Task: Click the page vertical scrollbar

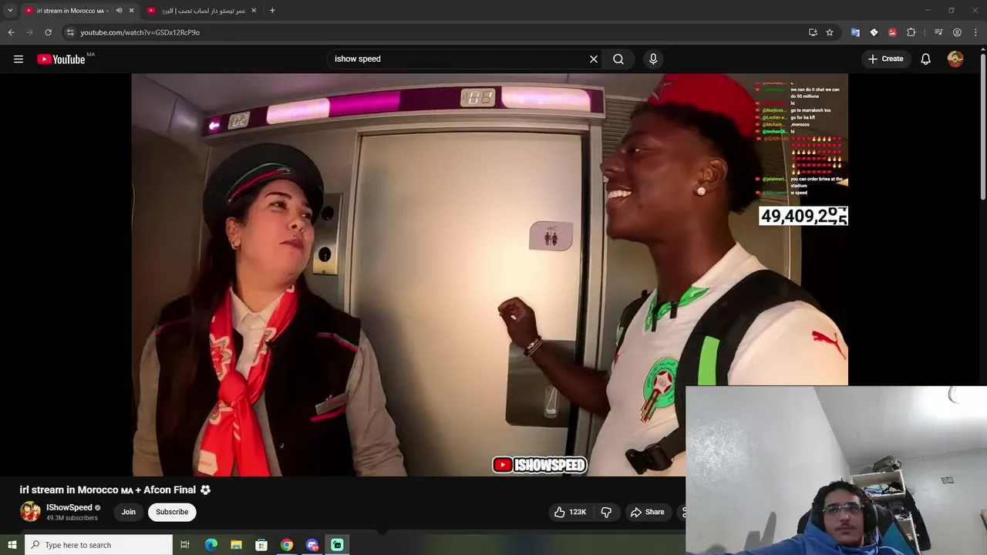Action: tap(982, 127)
